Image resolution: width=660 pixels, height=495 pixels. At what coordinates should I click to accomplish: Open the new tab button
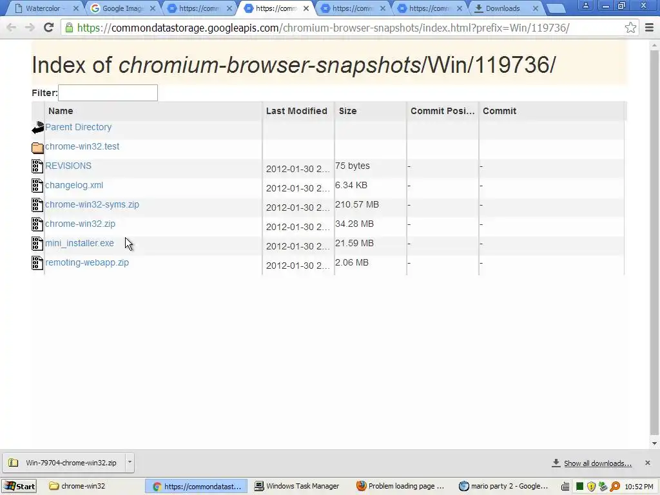(556, 8)
